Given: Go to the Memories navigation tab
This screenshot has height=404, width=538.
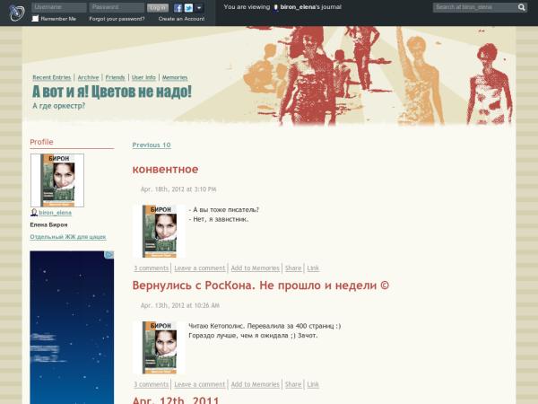Looking at the screenshot, I should tap(175, 78).
